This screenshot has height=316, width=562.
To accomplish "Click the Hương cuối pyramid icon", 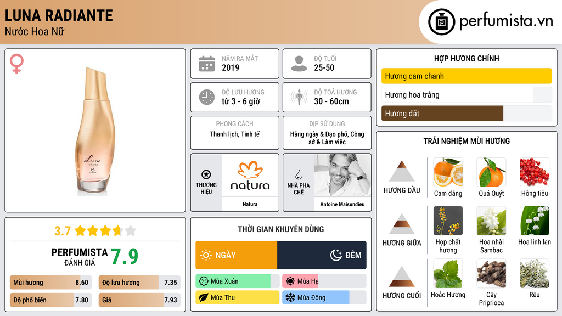I will [402, 276].
